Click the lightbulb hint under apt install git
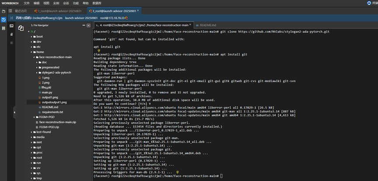 tap(99, 51)
